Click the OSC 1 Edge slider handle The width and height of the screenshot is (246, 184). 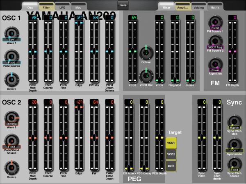tap(79, 23)
